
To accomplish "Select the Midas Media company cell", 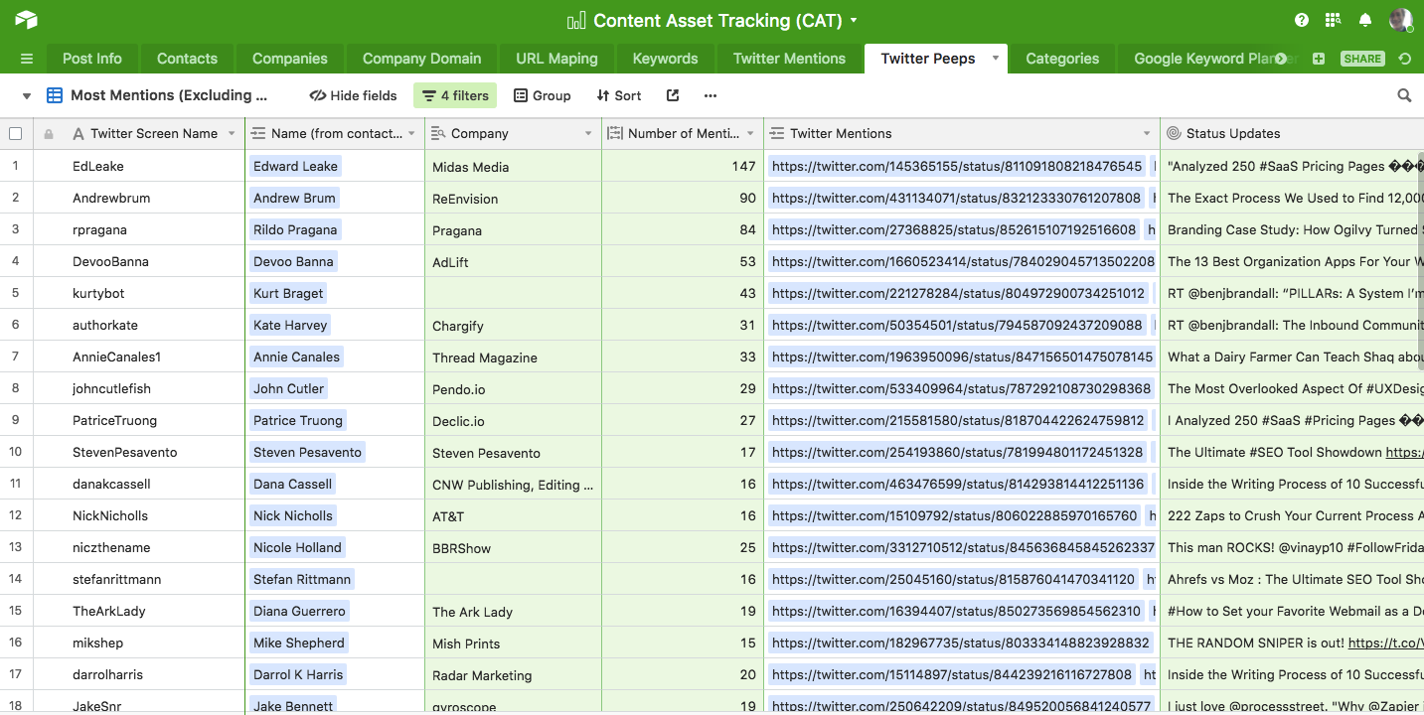I will (513, 166).
